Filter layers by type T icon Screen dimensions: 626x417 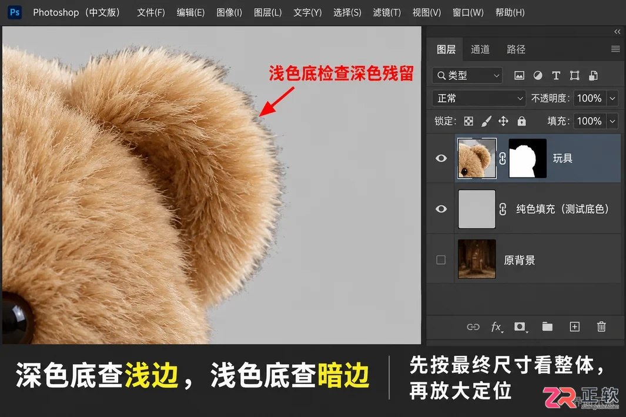click(x=555, y=75)
